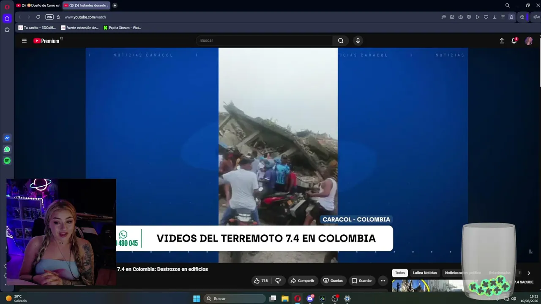Open Messenger in the Opera sidebar

[x=7, y=138]
